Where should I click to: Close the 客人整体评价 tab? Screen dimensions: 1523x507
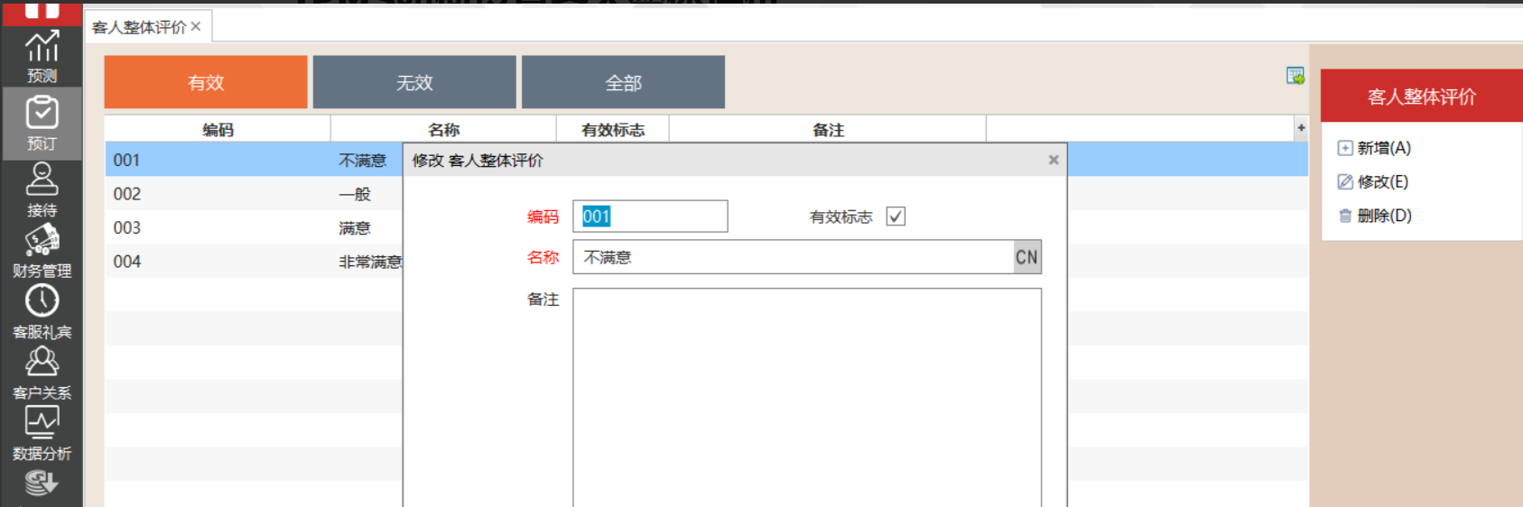(196, 27)
